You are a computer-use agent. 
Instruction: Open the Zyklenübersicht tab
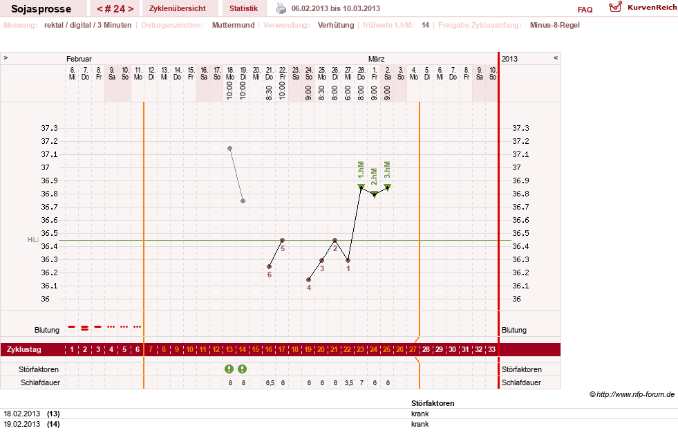178,9
